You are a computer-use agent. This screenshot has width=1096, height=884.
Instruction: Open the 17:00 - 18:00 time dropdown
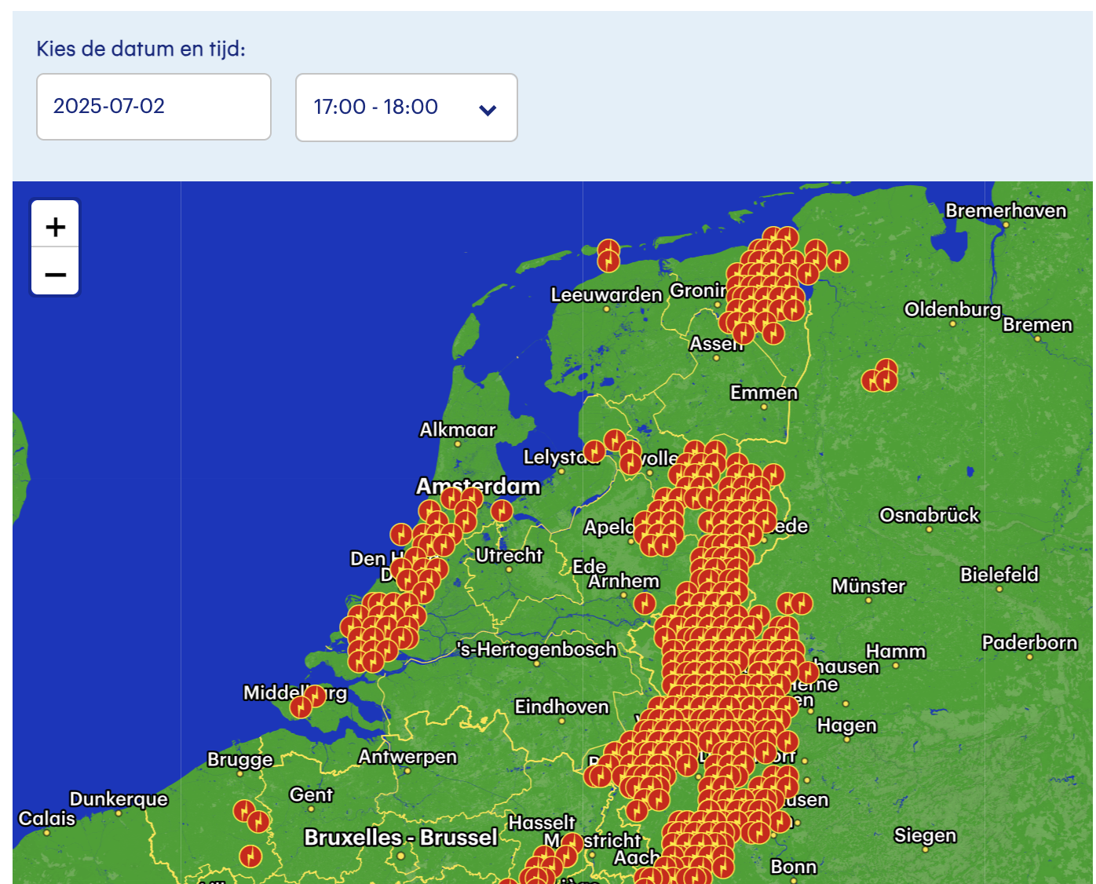click(x=407, y=108)
